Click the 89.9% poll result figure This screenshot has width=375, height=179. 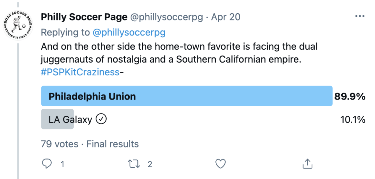click(350, 97)
